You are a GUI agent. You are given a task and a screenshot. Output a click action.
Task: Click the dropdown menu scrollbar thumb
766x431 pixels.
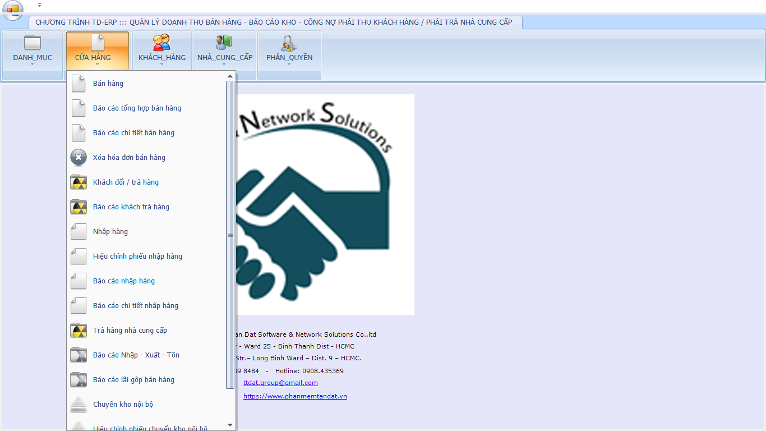pyautogui.click(x=230, y=235)
